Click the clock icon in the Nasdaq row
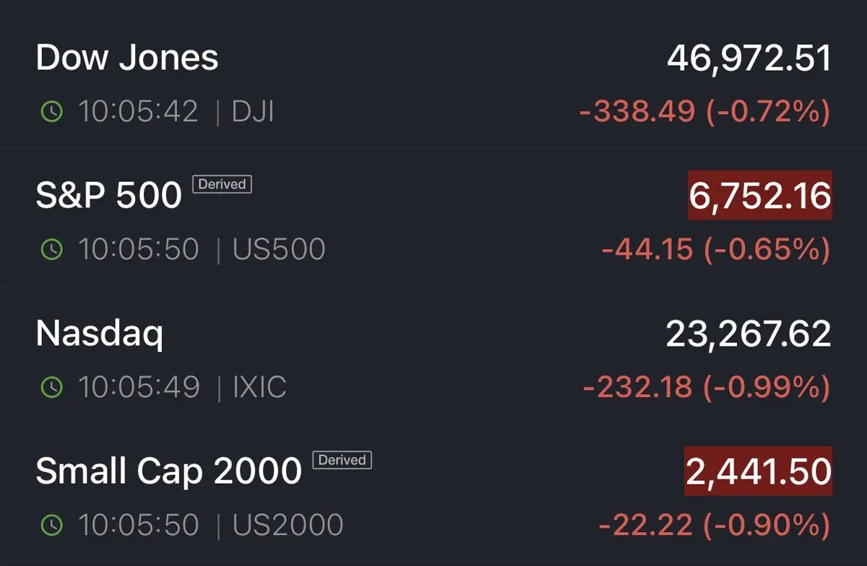This screenshot has height=566, width=867. [x=52, y=388]
